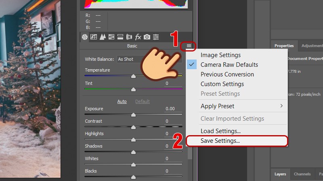
Task: Click the Highlights slider handle
Action: tap(134, 140)
